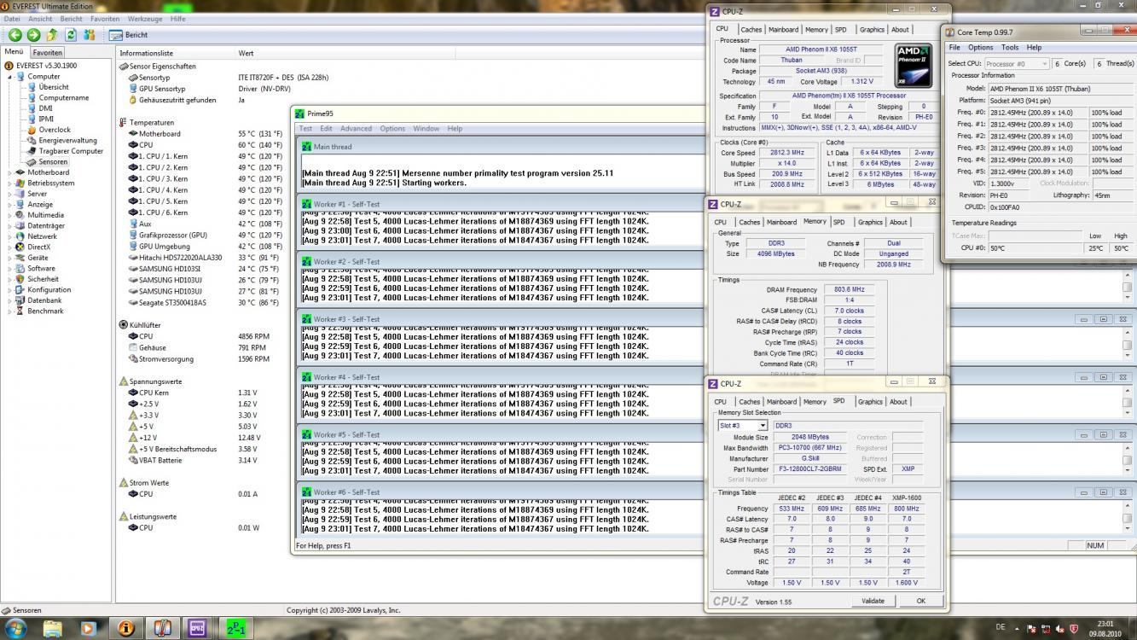Open EVEREST Ansicht menu
This screenshot has width=1137, height=640.
coord(40,19)
